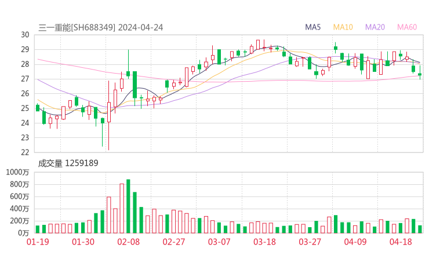Viewport: 429px width, 255px height.
Task: Click the price axis label 28
Action: [25, 64]
